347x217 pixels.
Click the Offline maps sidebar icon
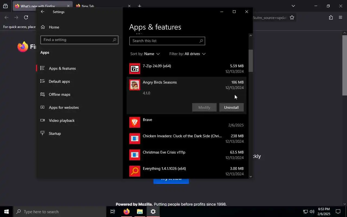click(43, 94)
